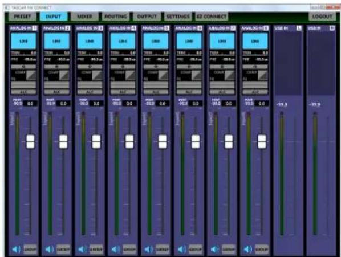Screen dimensions: 341x257
Task: Click the blue LINE button on Analog In 1
Action: (x=23, y=41)
